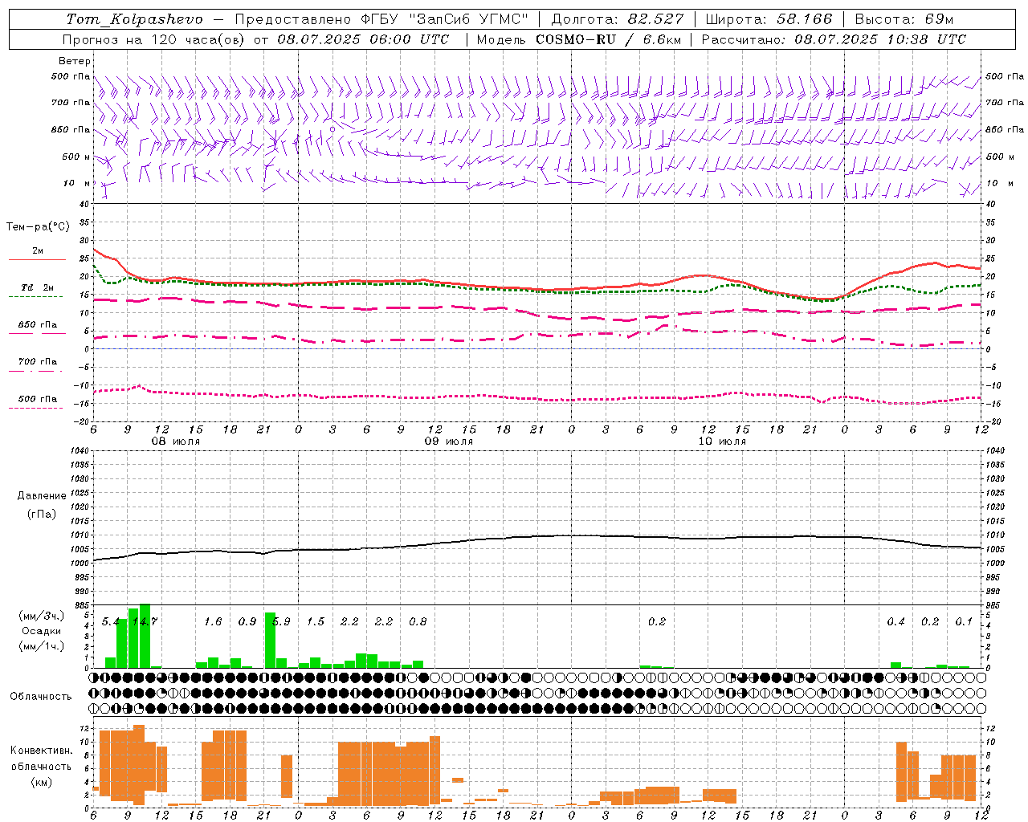The image size is (1028, 822).
Task: Click the red solid 2м legend line
Action: point(37,260)
